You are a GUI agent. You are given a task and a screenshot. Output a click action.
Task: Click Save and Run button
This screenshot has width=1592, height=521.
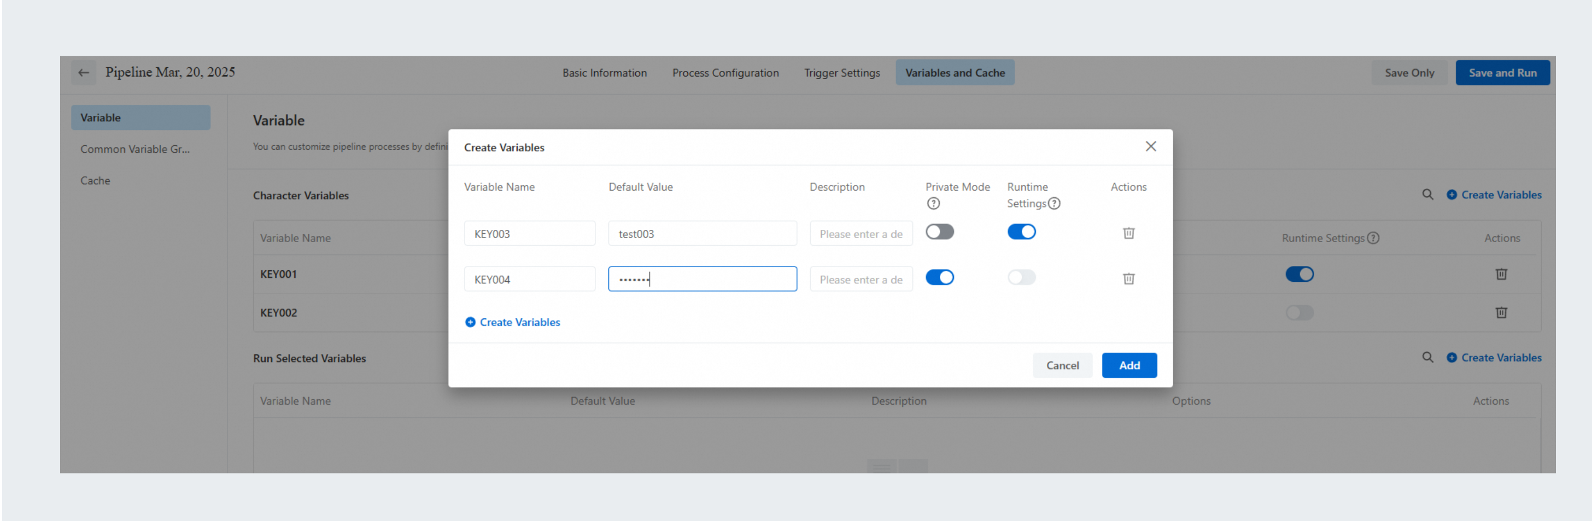pos(1502,73)
